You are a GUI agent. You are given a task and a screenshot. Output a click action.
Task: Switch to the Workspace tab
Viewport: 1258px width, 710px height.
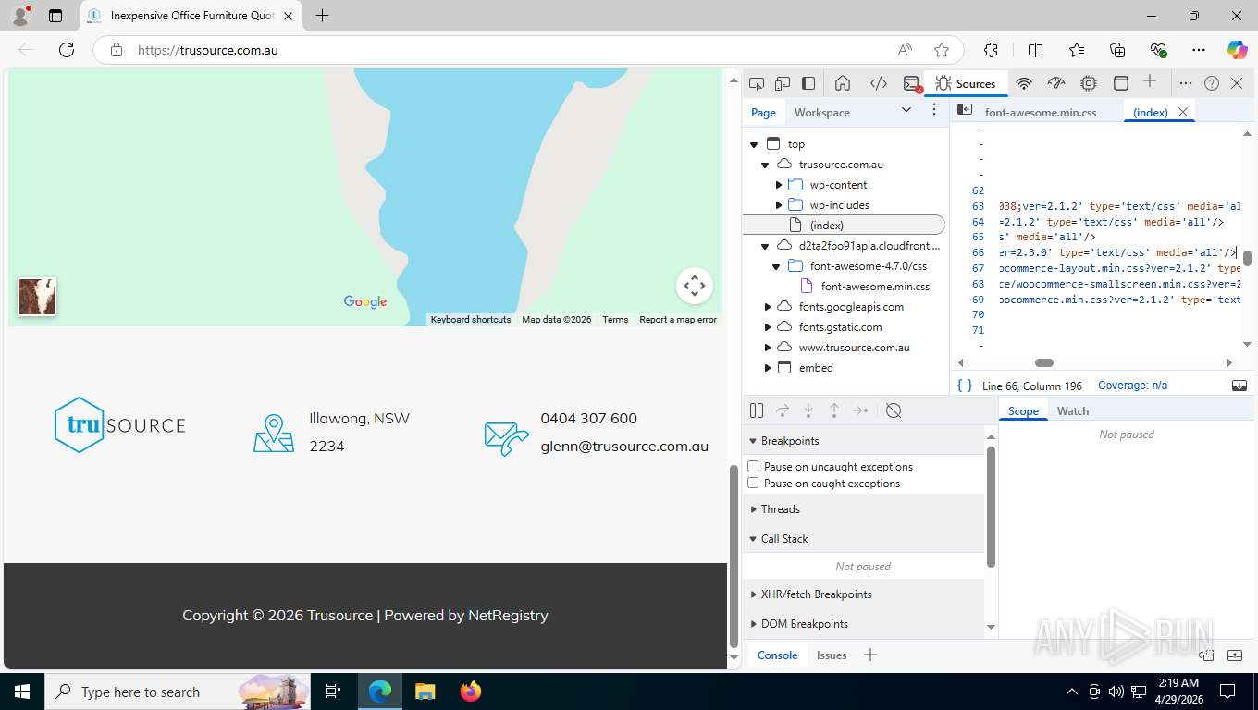(821, 112)
